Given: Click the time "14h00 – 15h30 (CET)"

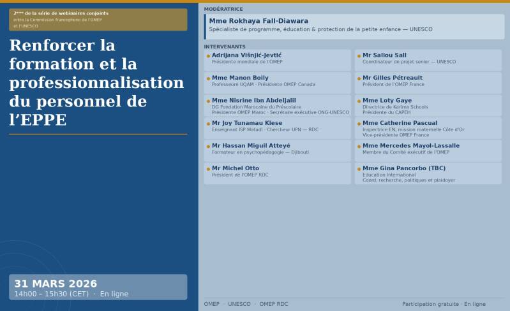Looking at the screenshot, I should (52, 294).
